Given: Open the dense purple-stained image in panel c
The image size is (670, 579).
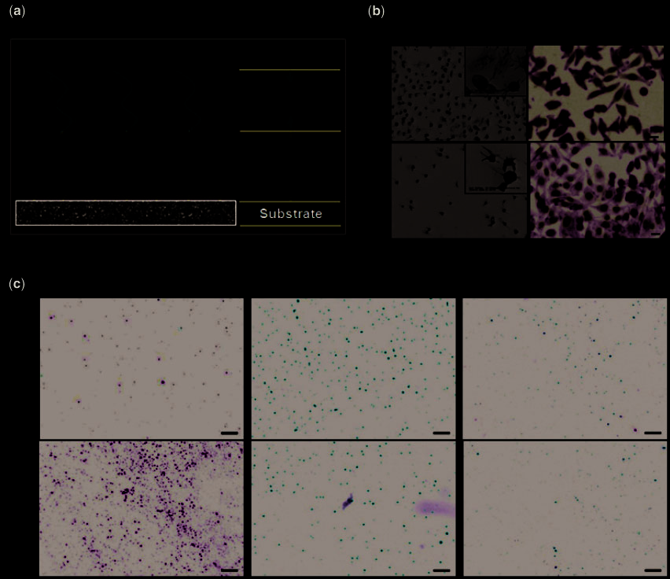Looking at the screenshot, I should coord(142,508).
